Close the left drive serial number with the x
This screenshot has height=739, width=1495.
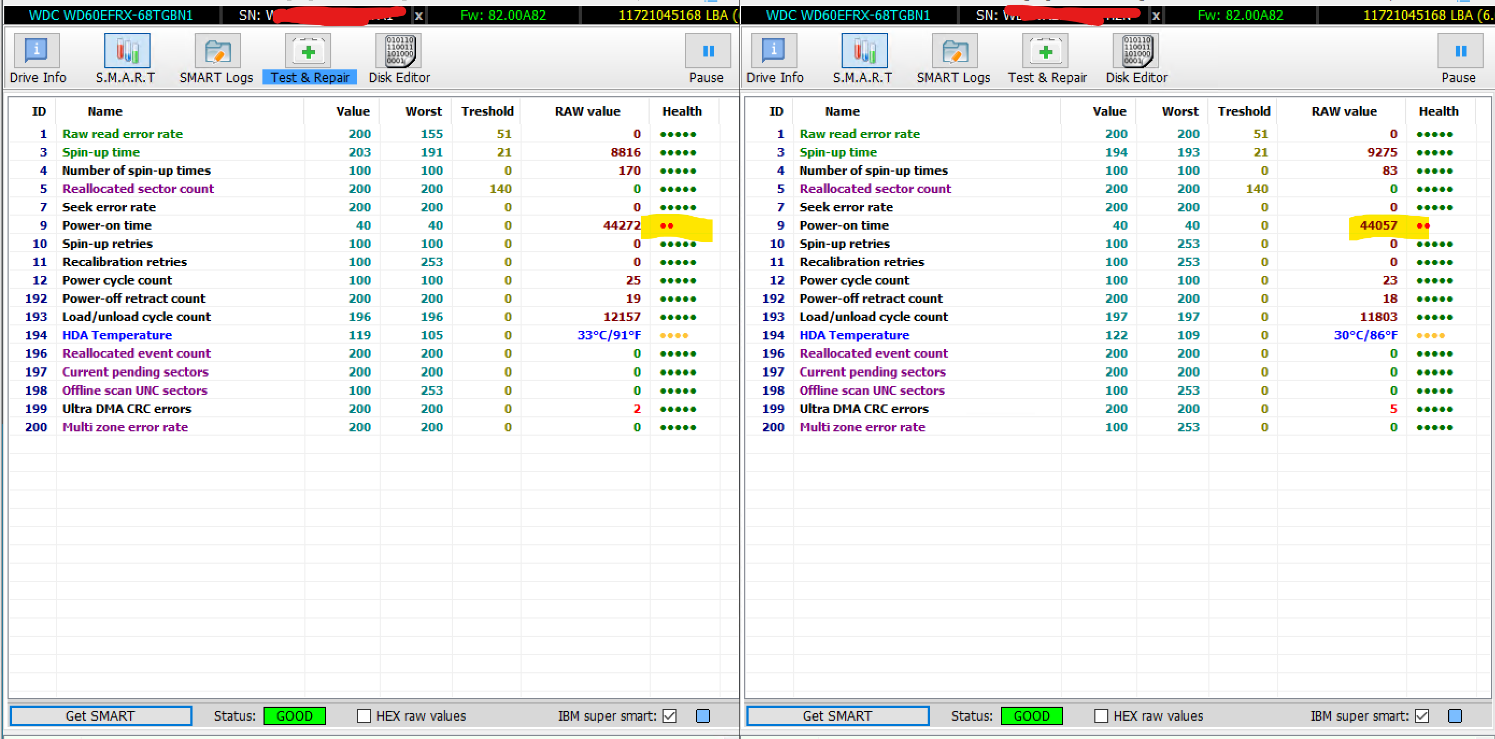tap(418, 15)
